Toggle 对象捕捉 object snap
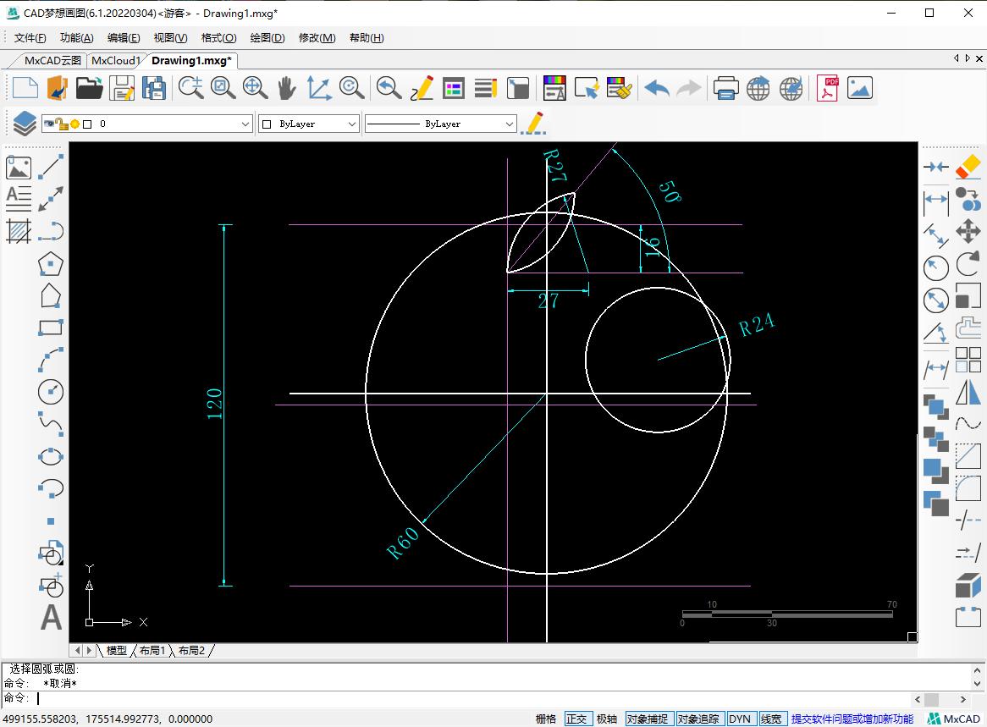 (x=648, y=719)
